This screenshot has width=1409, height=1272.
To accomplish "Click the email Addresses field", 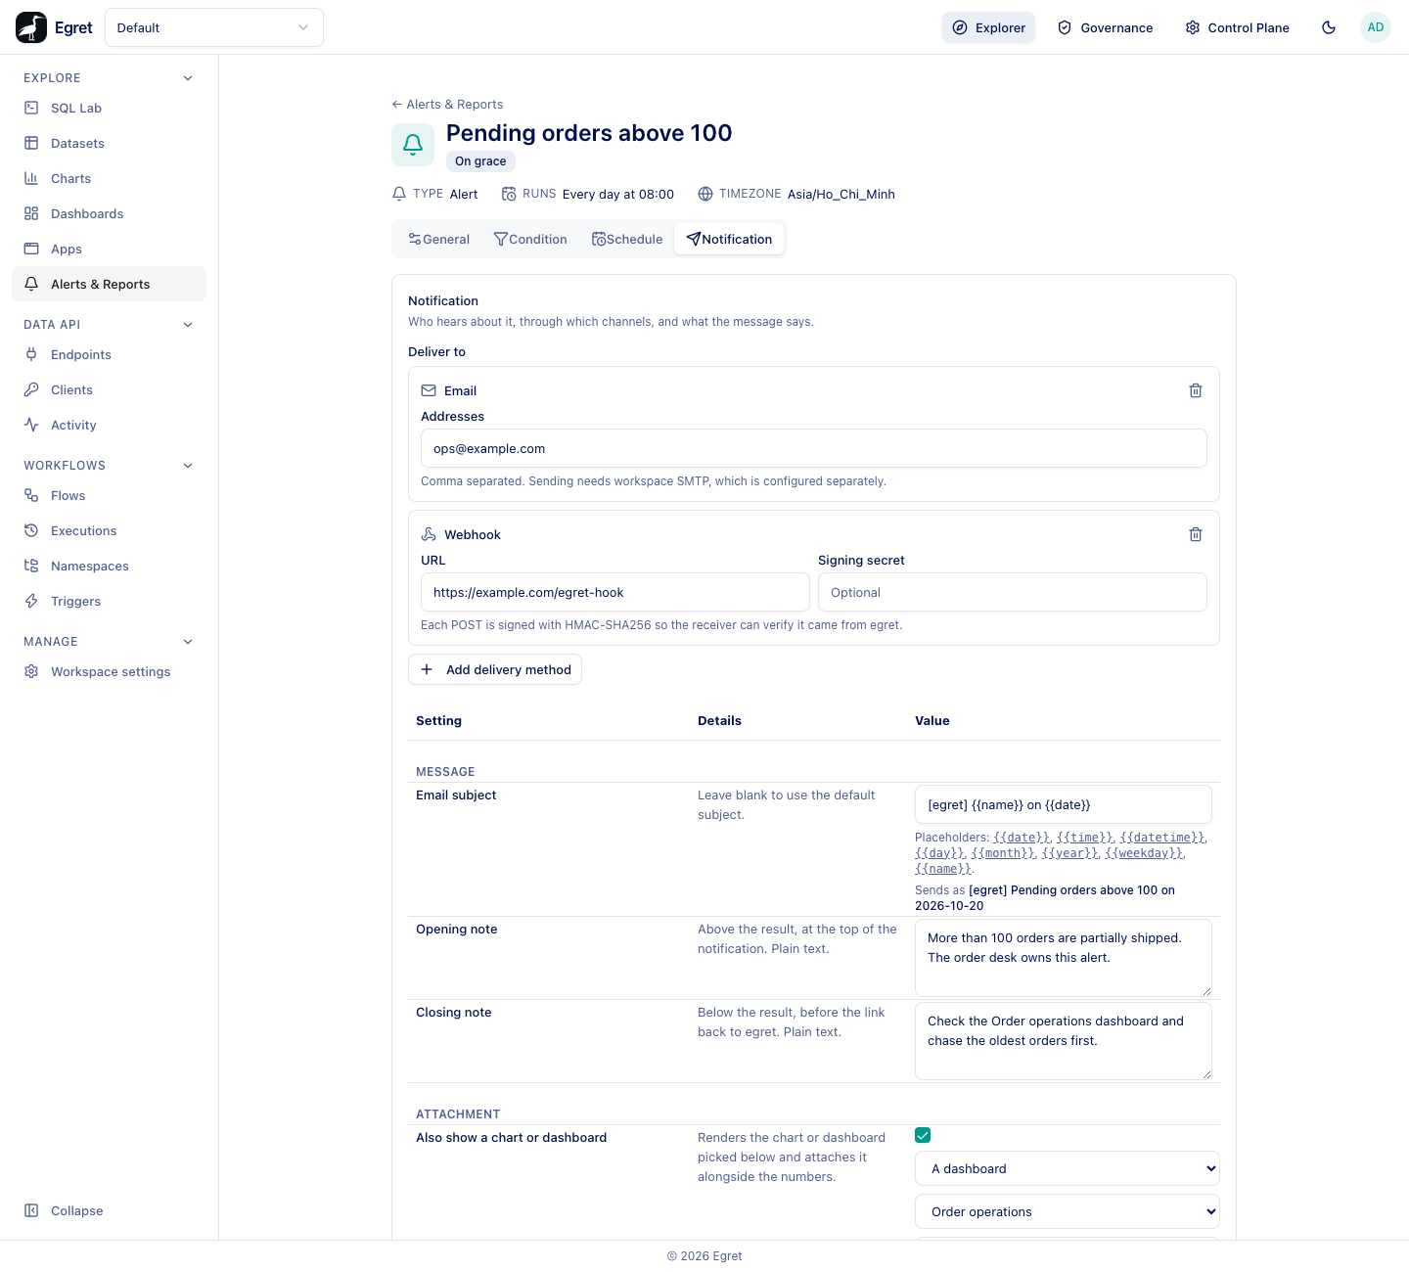I will [814, 448].
